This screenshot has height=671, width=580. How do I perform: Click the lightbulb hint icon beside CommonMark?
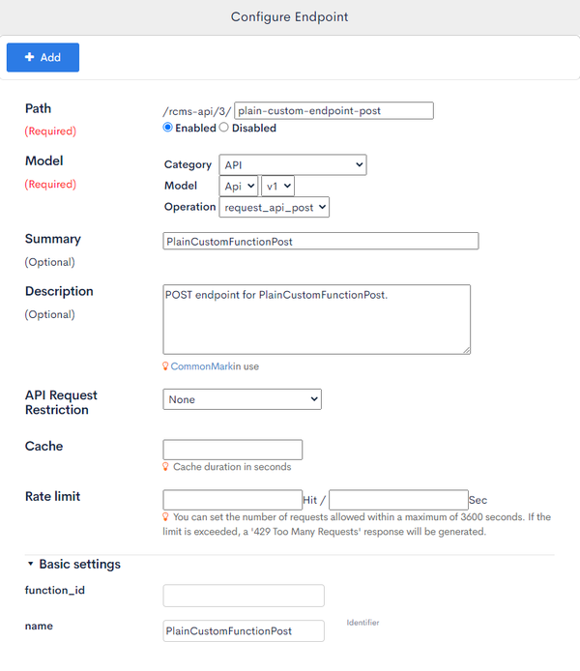pyautogui.click(x=165, y=366)
